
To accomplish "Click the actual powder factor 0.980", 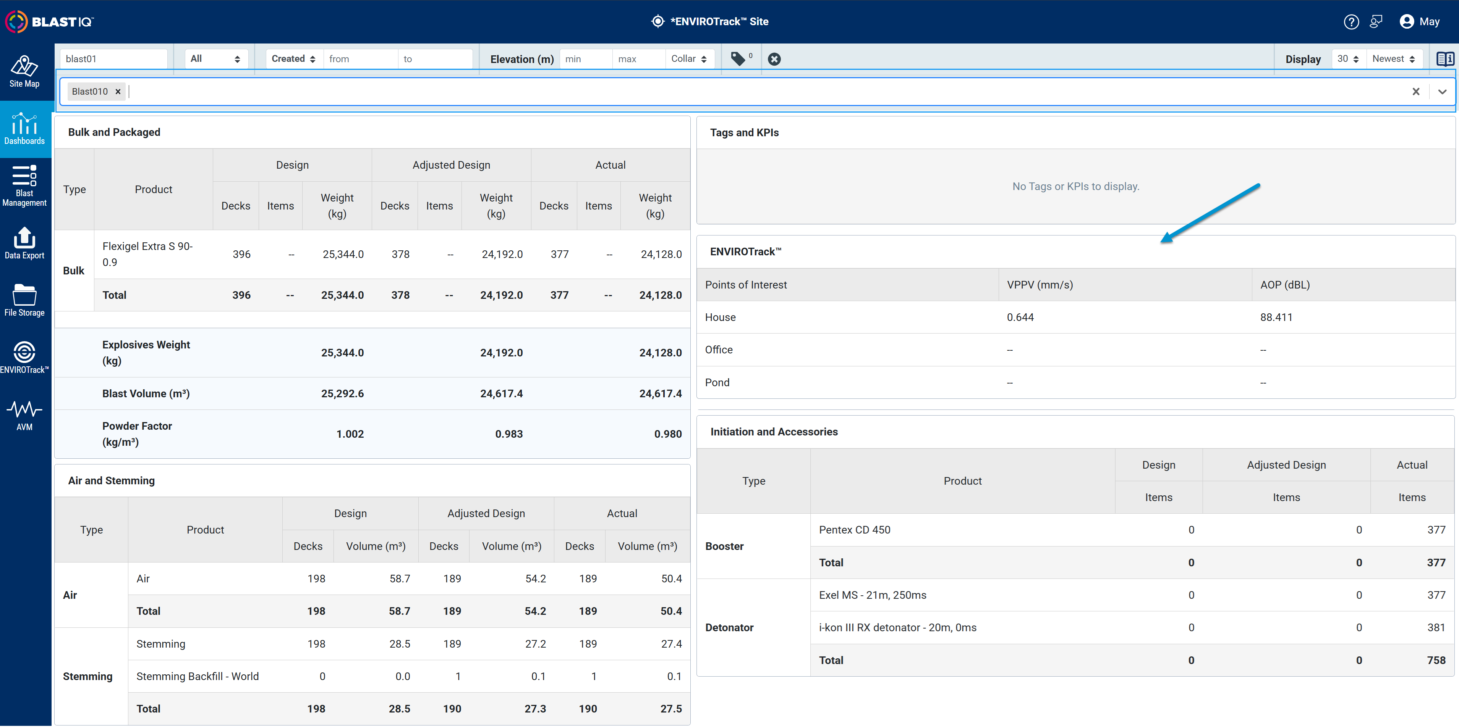I will (668, 434).
